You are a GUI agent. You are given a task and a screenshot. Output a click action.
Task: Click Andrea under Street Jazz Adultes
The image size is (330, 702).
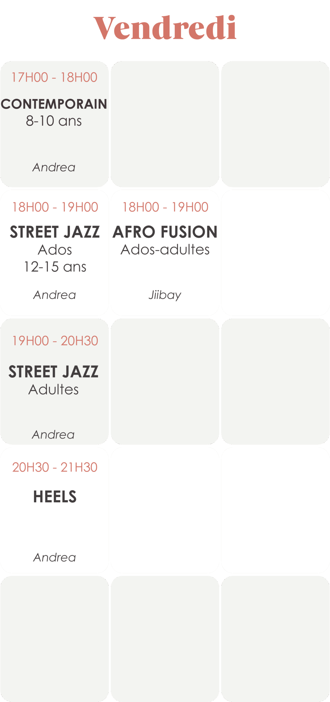point(53,435)
